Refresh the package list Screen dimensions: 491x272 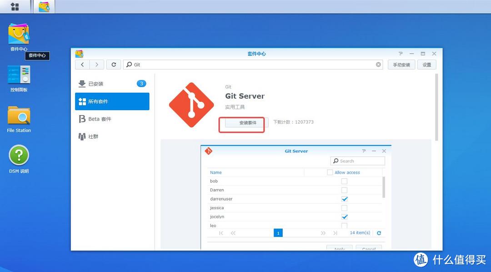tap(114, 65)
